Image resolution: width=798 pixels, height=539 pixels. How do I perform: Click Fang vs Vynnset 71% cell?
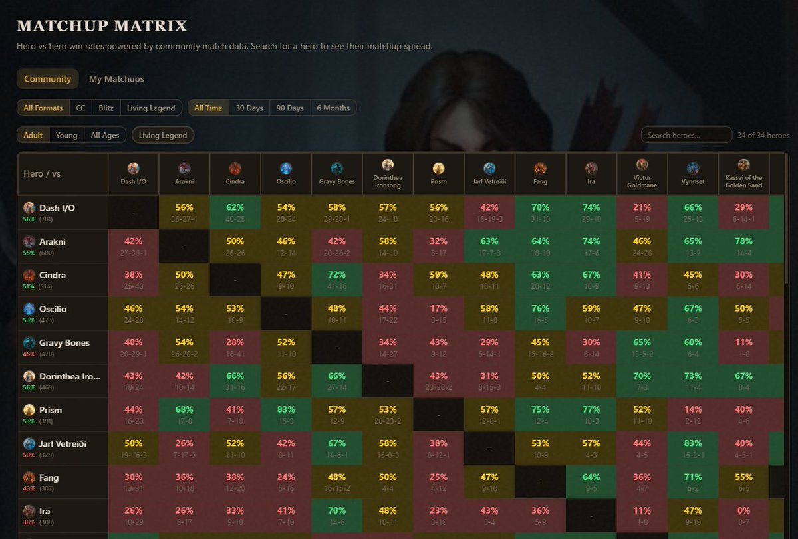[x=693, y=482]
